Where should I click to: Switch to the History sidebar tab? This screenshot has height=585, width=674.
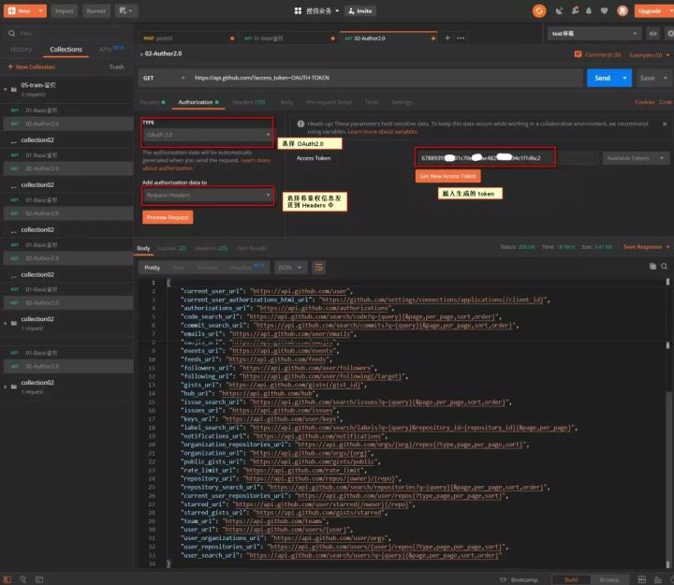click(x=21, y=50)
